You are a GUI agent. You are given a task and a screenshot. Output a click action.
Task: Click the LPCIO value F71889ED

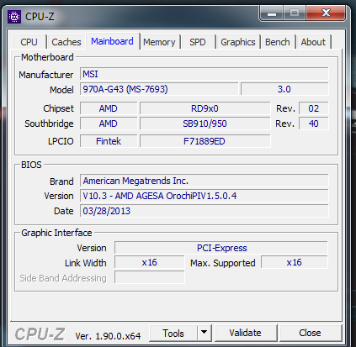[205, 141]
